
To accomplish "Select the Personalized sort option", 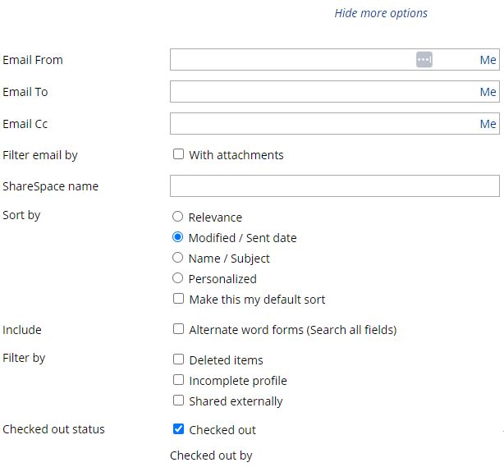I will tap(177, 278).
